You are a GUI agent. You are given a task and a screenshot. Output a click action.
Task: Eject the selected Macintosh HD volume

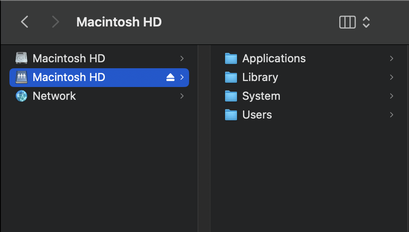click(170, 77)
